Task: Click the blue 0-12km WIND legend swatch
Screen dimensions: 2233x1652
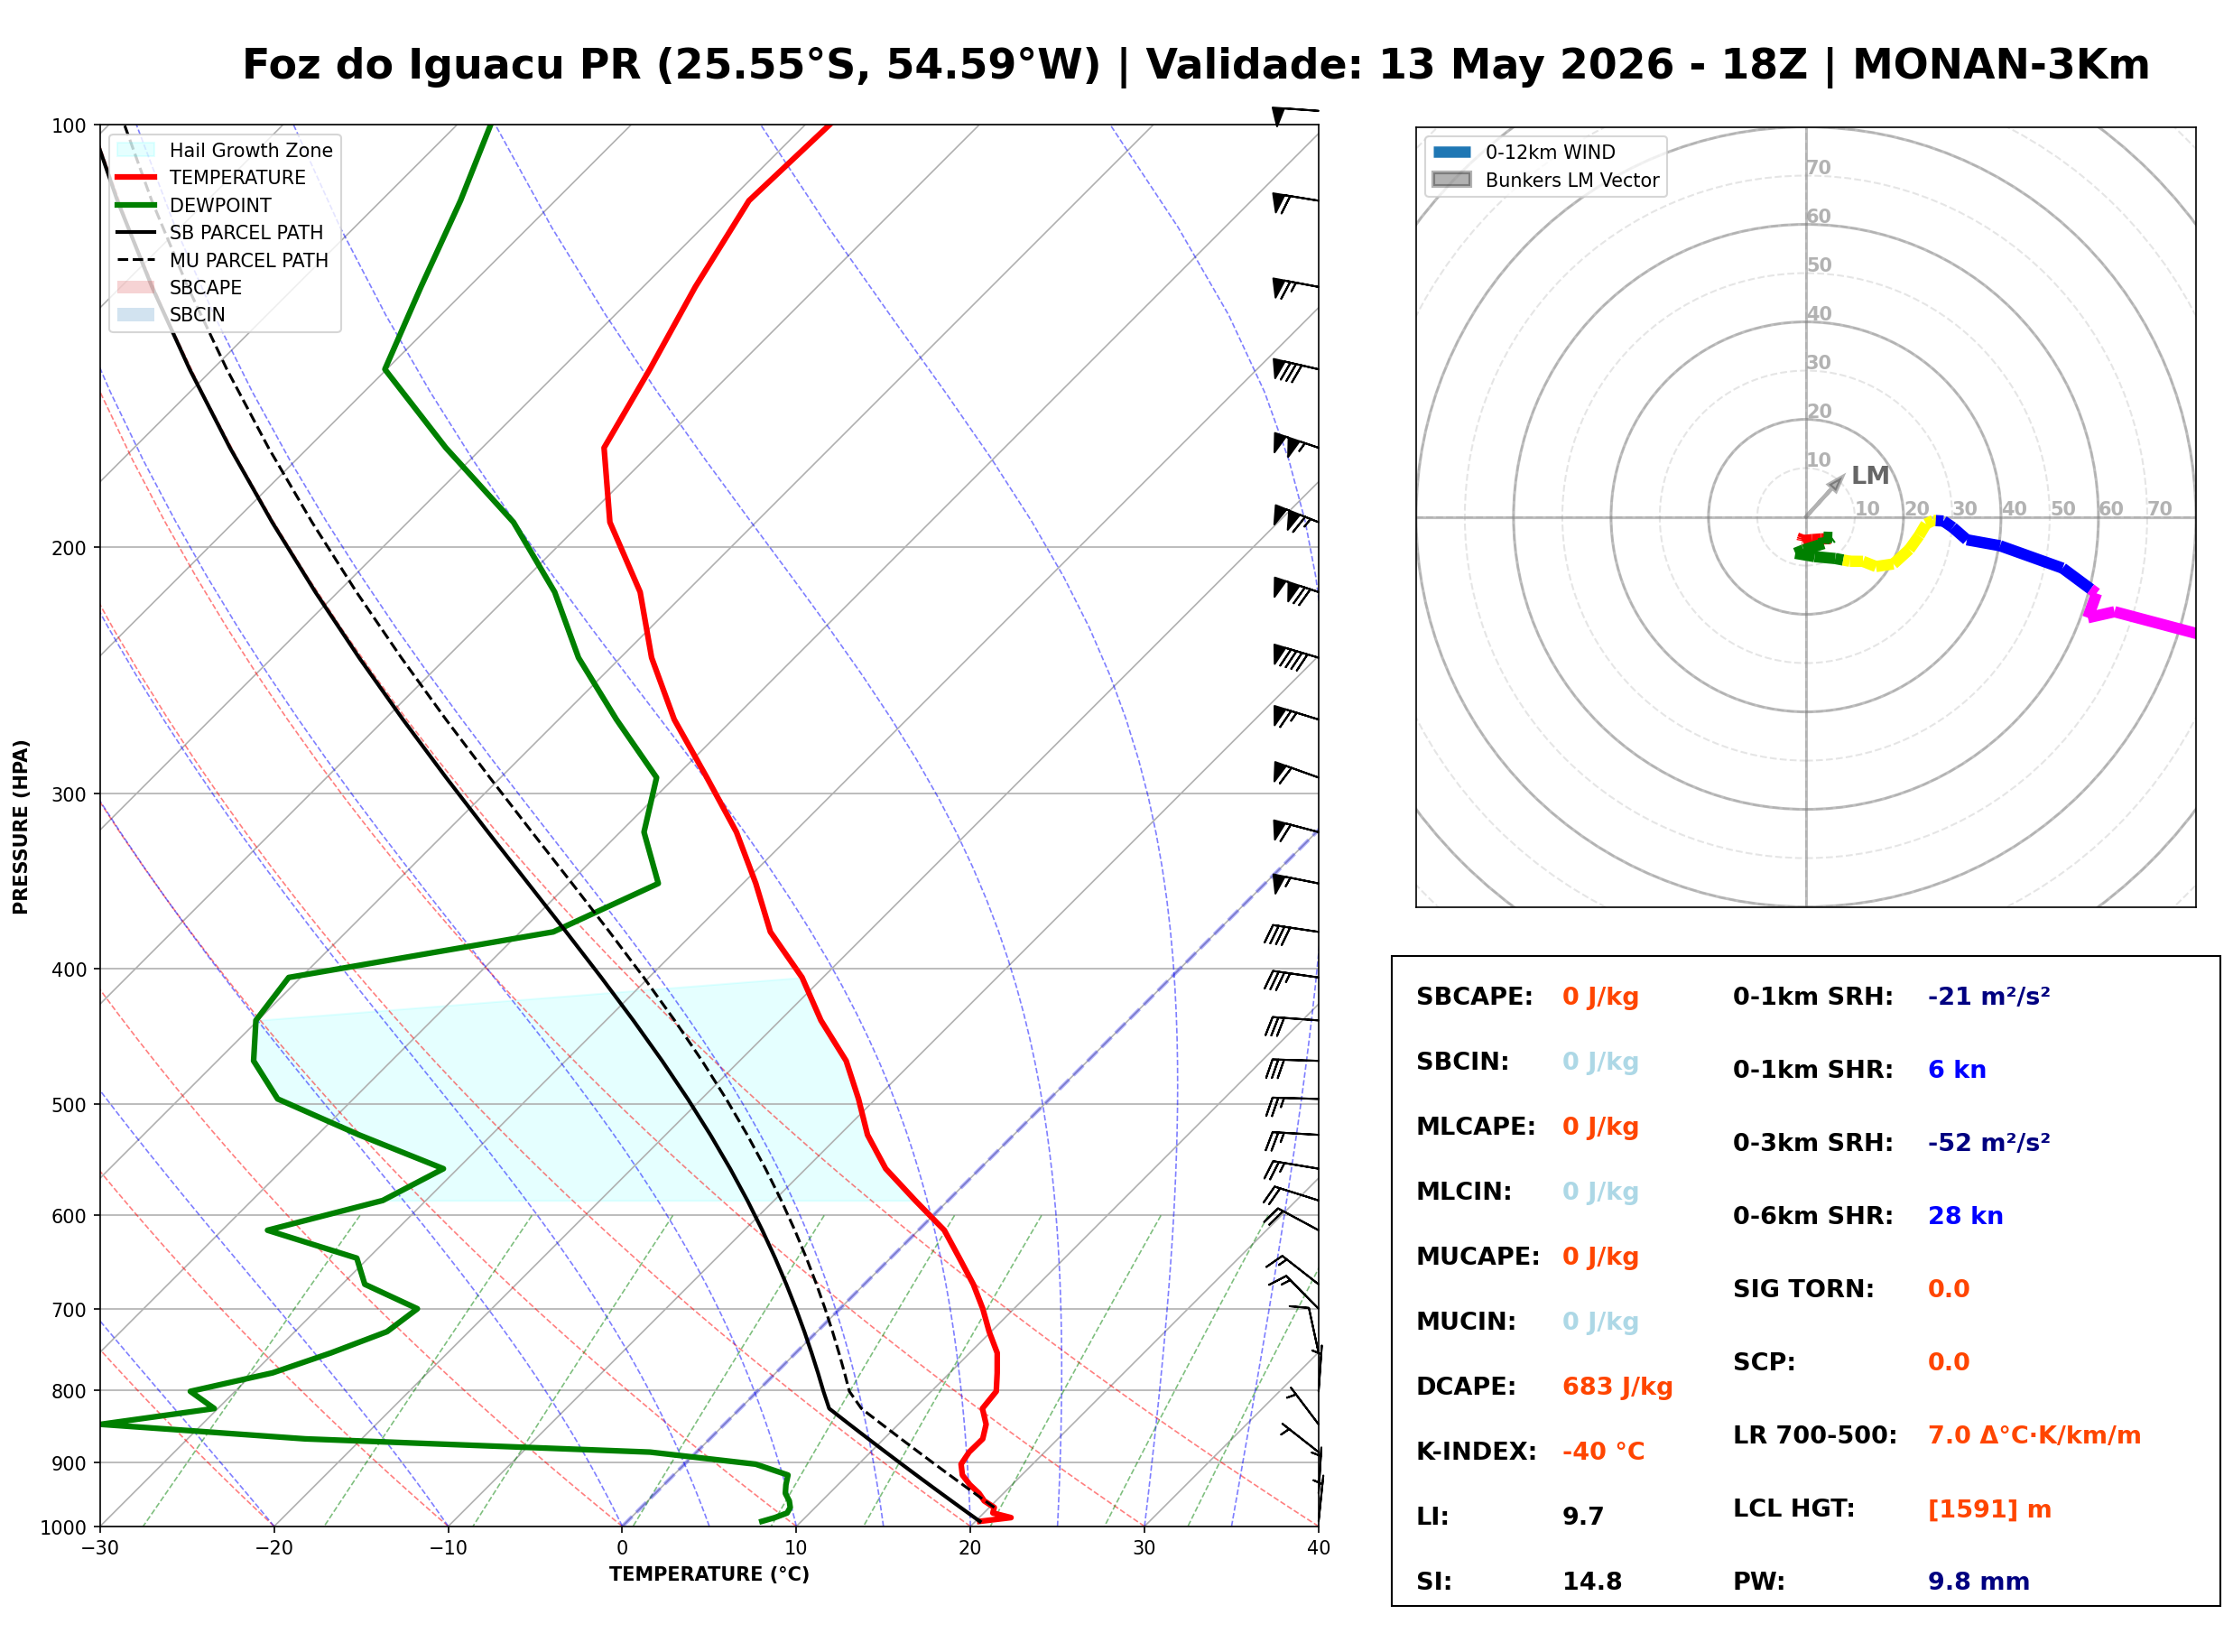Action: tap(1452, 152)
